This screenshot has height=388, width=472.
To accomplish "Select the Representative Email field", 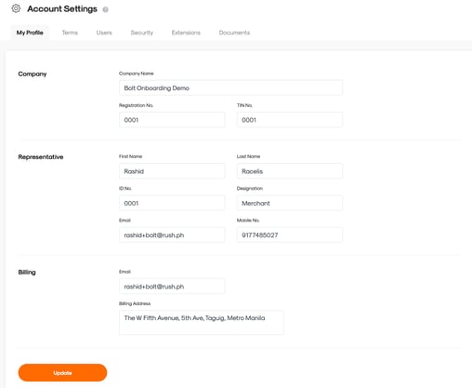I will 172,234.
